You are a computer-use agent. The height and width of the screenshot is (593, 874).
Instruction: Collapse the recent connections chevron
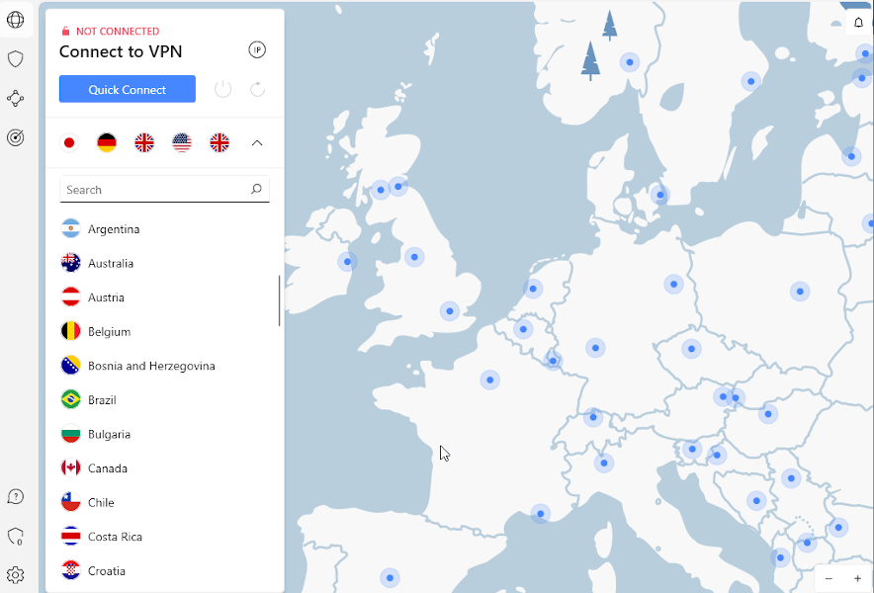click(257, 143)
